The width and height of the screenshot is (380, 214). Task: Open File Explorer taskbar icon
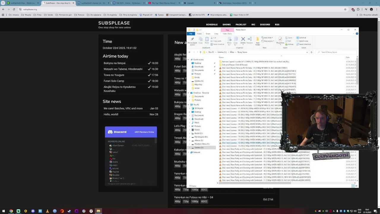98,211
